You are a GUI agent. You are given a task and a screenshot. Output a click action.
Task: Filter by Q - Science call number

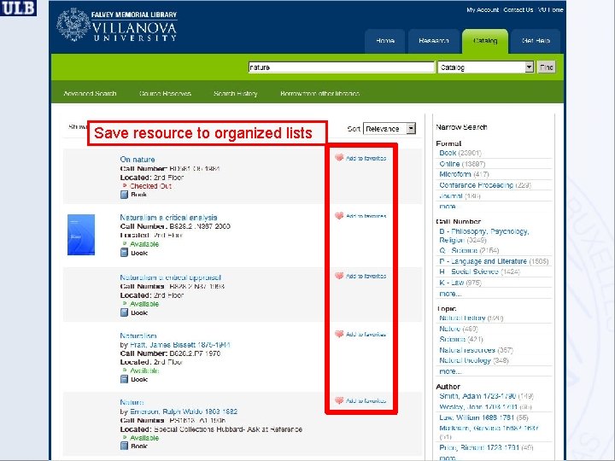(x=458, y=250)
